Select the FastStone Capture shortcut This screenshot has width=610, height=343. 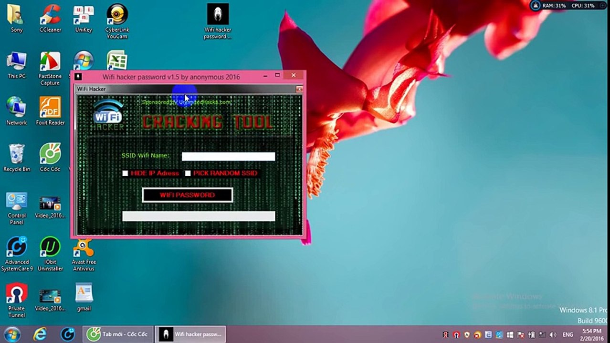point(50,69)
